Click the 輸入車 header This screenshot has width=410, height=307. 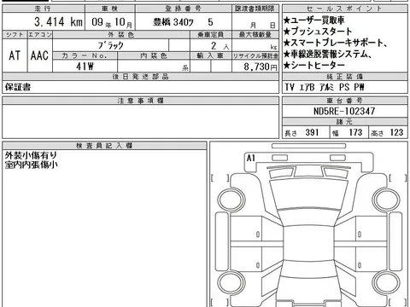click(210, 55)
